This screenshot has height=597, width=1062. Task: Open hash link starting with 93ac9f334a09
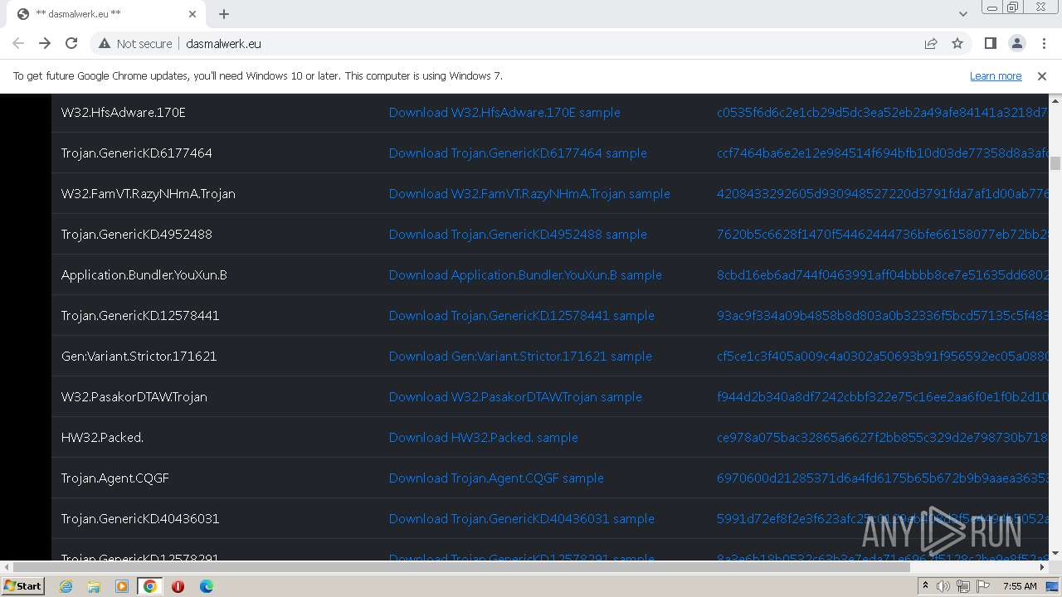tap(883, 315)
